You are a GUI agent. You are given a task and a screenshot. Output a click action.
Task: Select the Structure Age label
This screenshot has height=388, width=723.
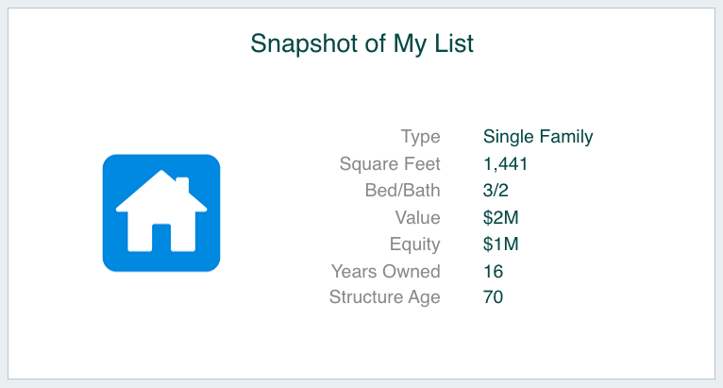(x=385, y=297)
